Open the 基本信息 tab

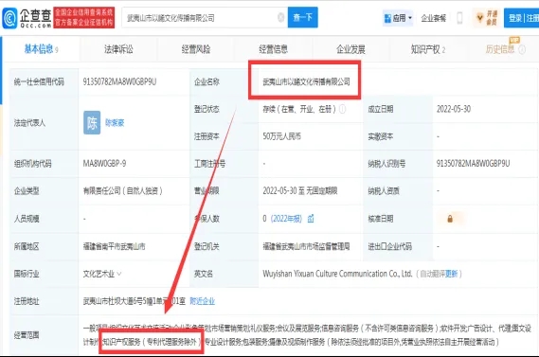41,49
